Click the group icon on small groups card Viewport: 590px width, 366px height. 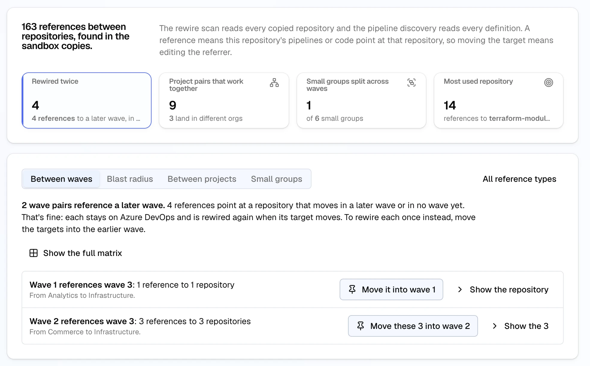[412, 83]
